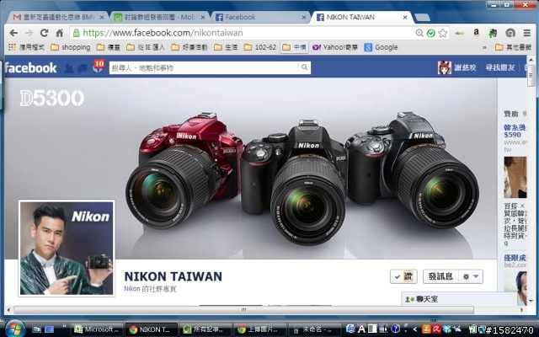Switch to 上傳圖片 Chrome taskbar item
This screenshot has width=539, height=337.
pyautogui.click(x=260, y=329)
